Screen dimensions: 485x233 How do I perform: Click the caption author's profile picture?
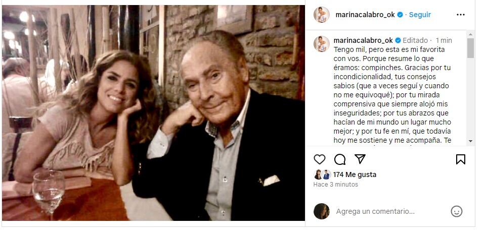point(322,44)
